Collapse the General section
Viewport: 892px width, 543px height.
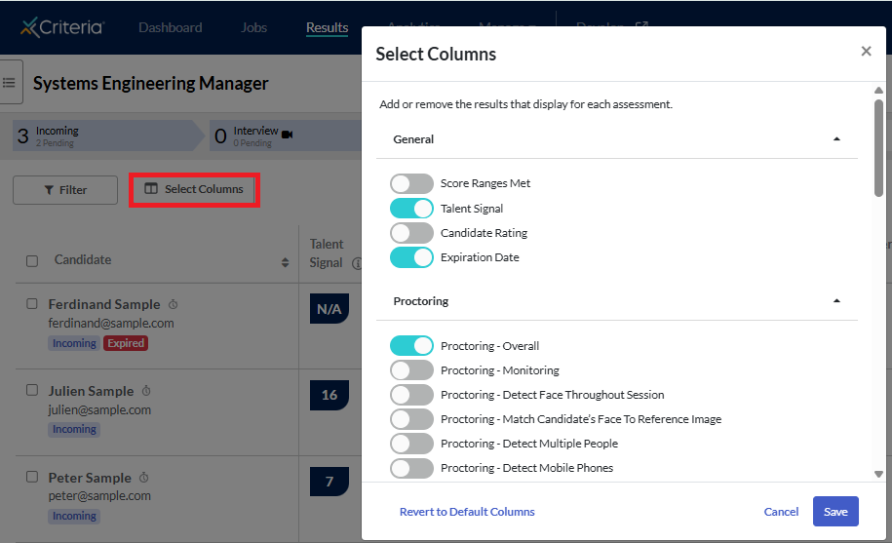(x=836, y=139)
